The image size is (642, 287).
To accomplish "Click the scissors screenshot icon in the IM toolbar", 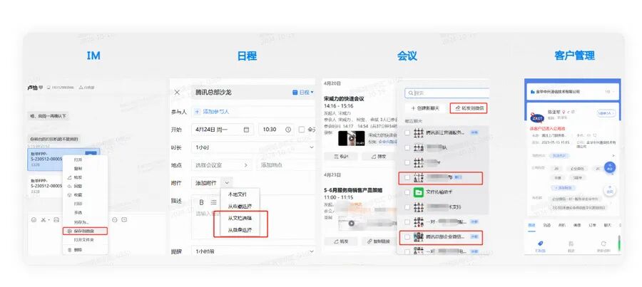I will [43, 220].
